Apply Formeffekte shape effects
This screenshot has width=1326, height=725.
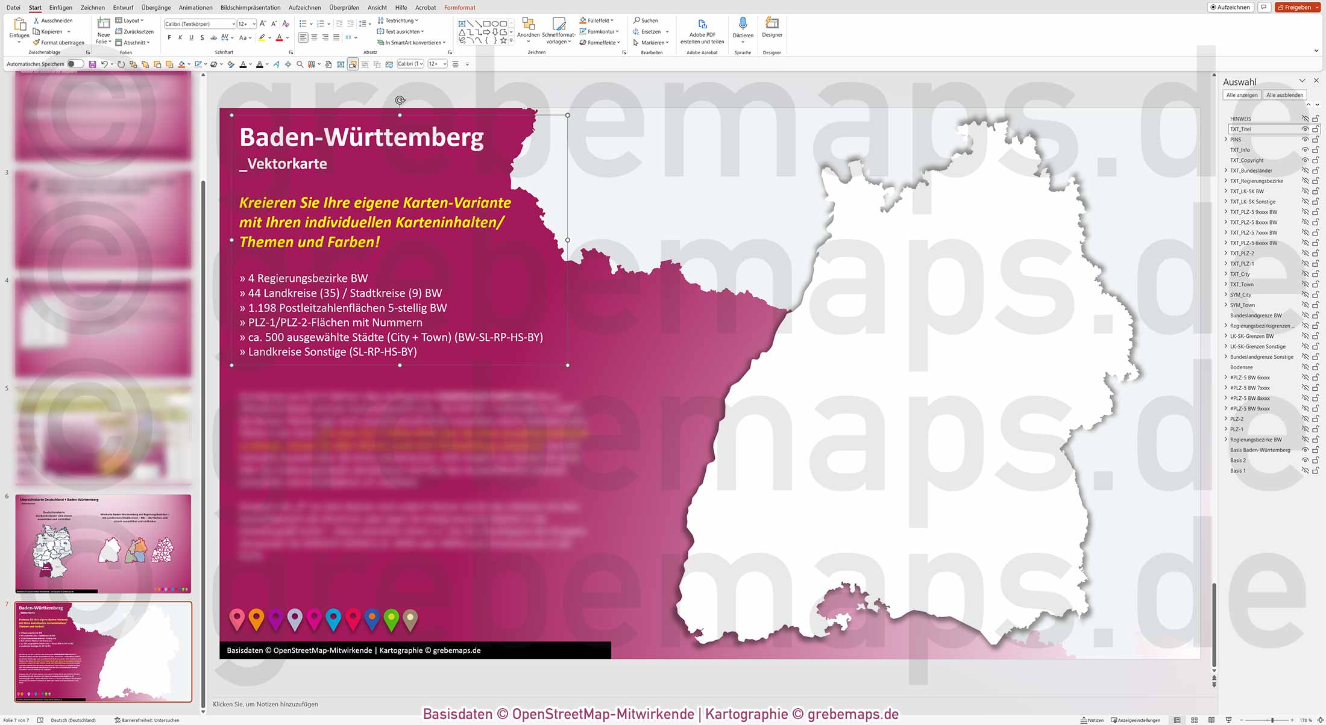click(600, 42)
